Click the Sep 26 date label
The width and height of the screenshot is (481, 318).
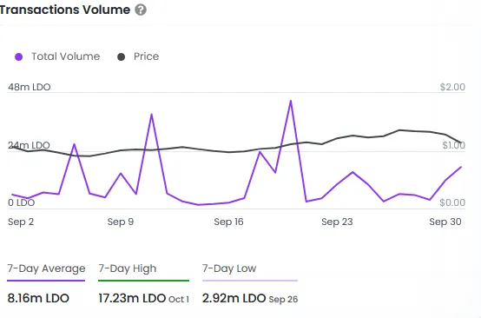coord(283,299)
